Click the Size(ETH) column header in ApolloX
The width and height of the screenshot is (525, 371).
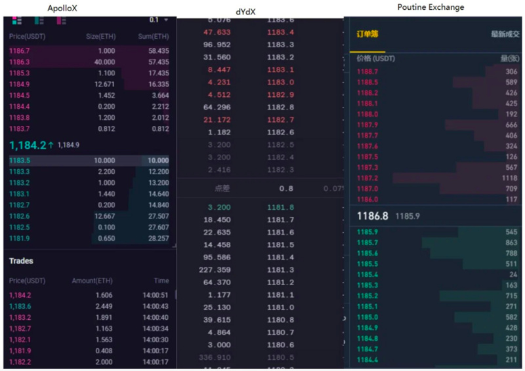pyautogui.click(x=101, y=37)
